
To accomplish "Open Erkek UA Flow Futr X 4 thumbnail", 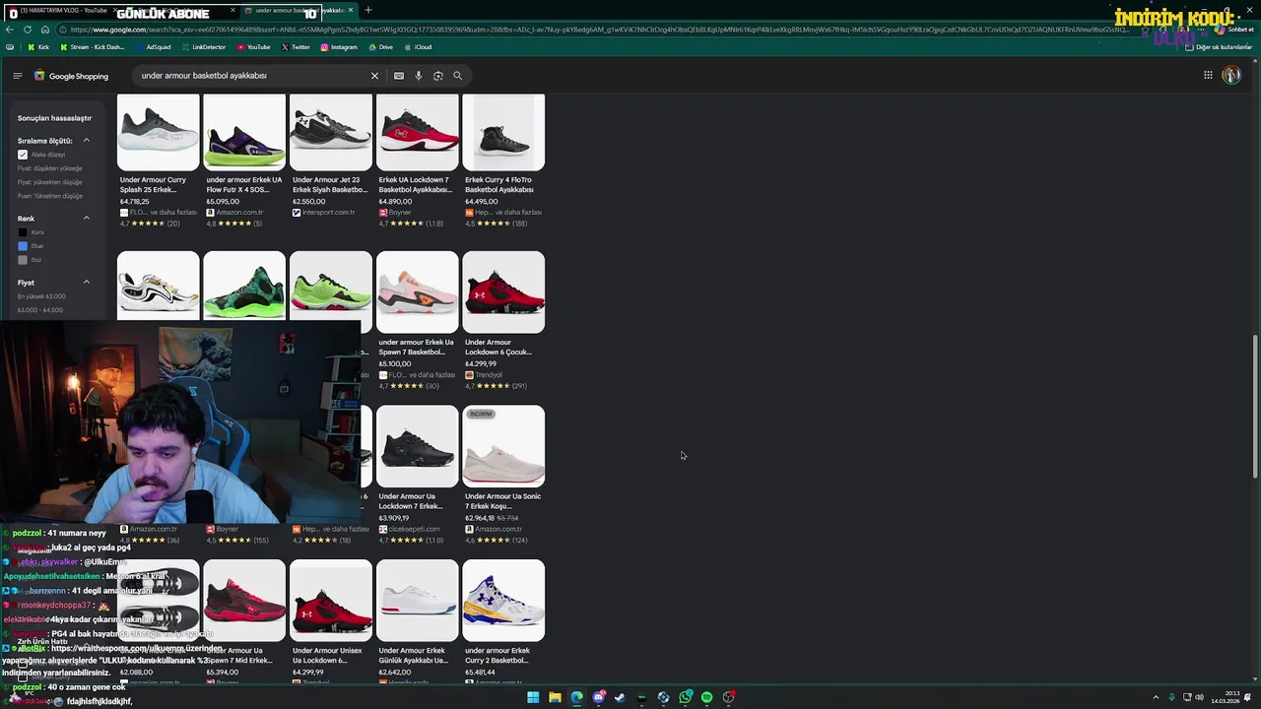I will click(x=244, y=132).
